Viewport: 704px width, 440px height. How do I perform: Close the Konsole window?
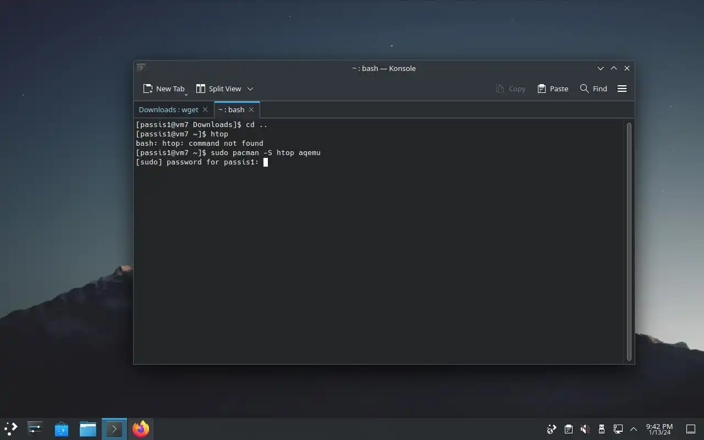click(627, 68)
